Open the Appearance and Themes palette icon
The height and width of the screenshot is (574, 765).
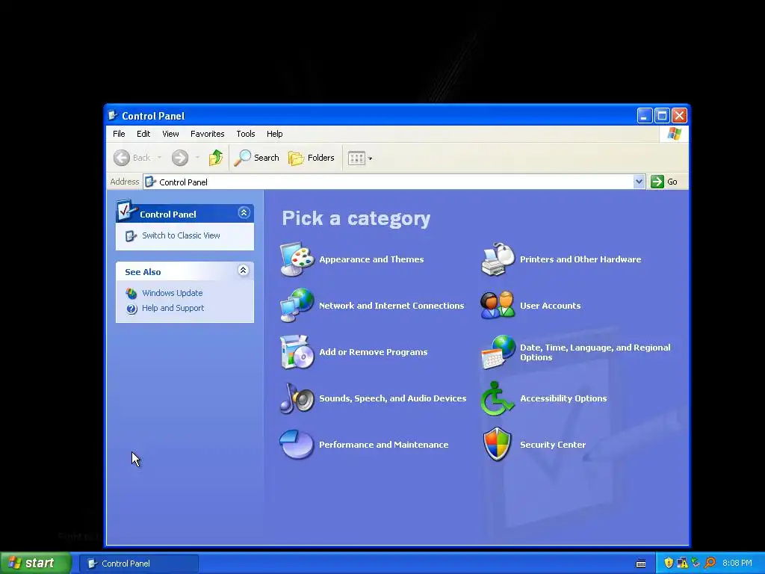297,259
